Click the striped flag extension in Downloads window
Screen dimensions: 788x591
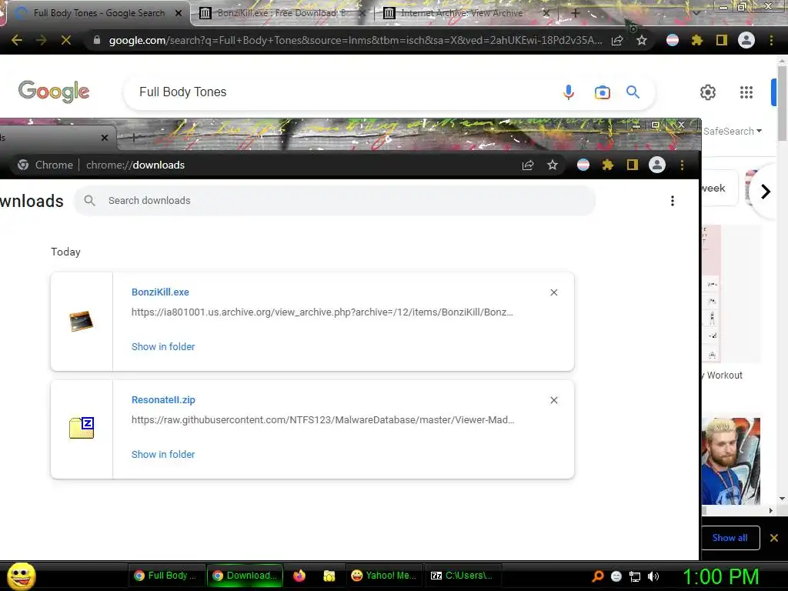coord(583,165)
